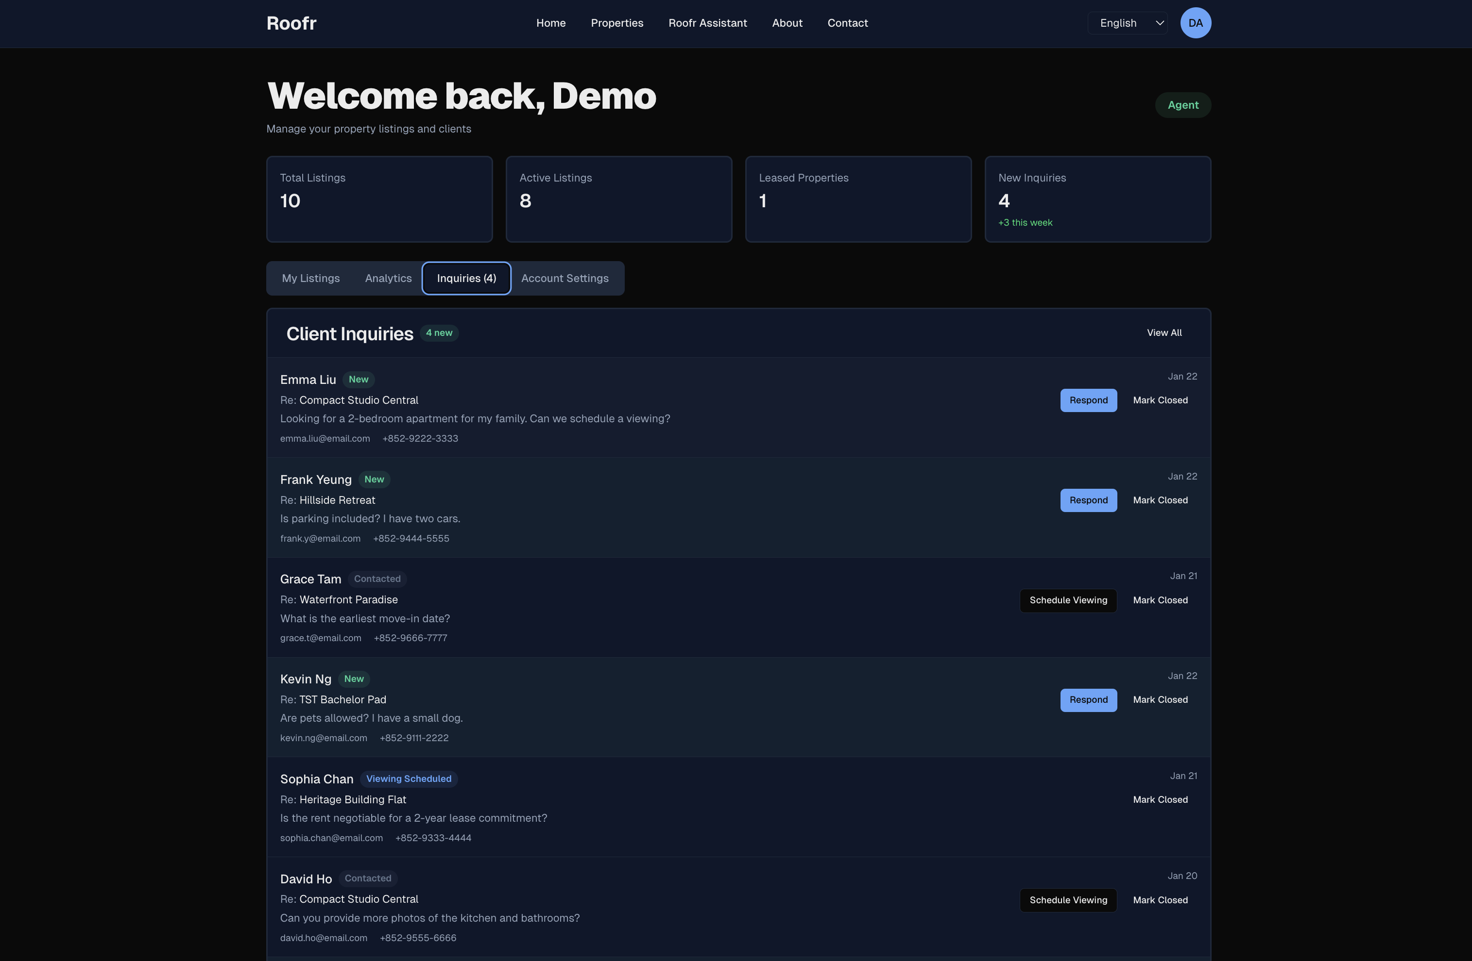Open the English language dropdown
Screen dimensions: 1472x961
pos(1127,23)
